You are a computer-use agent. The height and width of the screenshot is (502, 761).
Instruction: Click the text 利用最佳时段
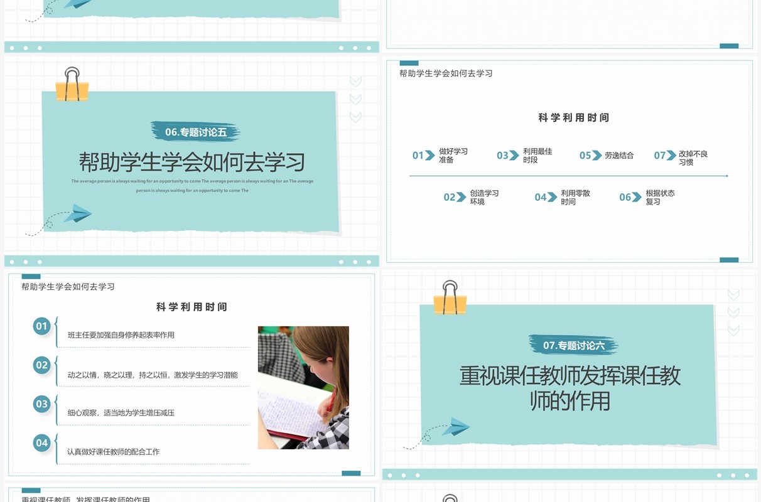(537, 156)
